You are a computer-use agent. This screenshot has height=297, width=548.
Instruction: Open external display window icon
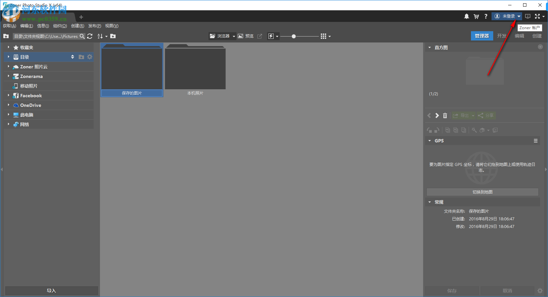(x=260, y=36)
